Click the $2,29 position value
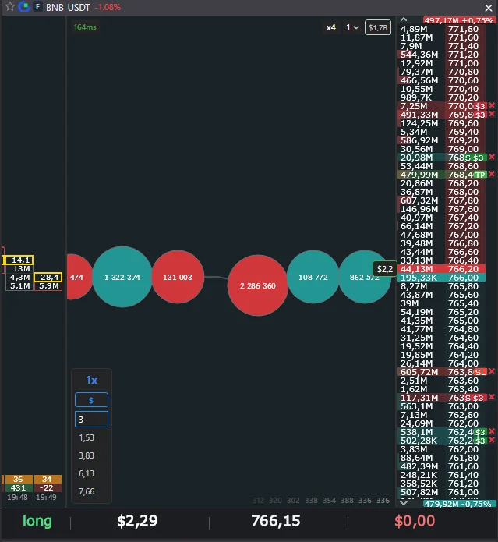The width and height of the screenshot is (498, 542). pyautogui.click(x=137, y=521)
